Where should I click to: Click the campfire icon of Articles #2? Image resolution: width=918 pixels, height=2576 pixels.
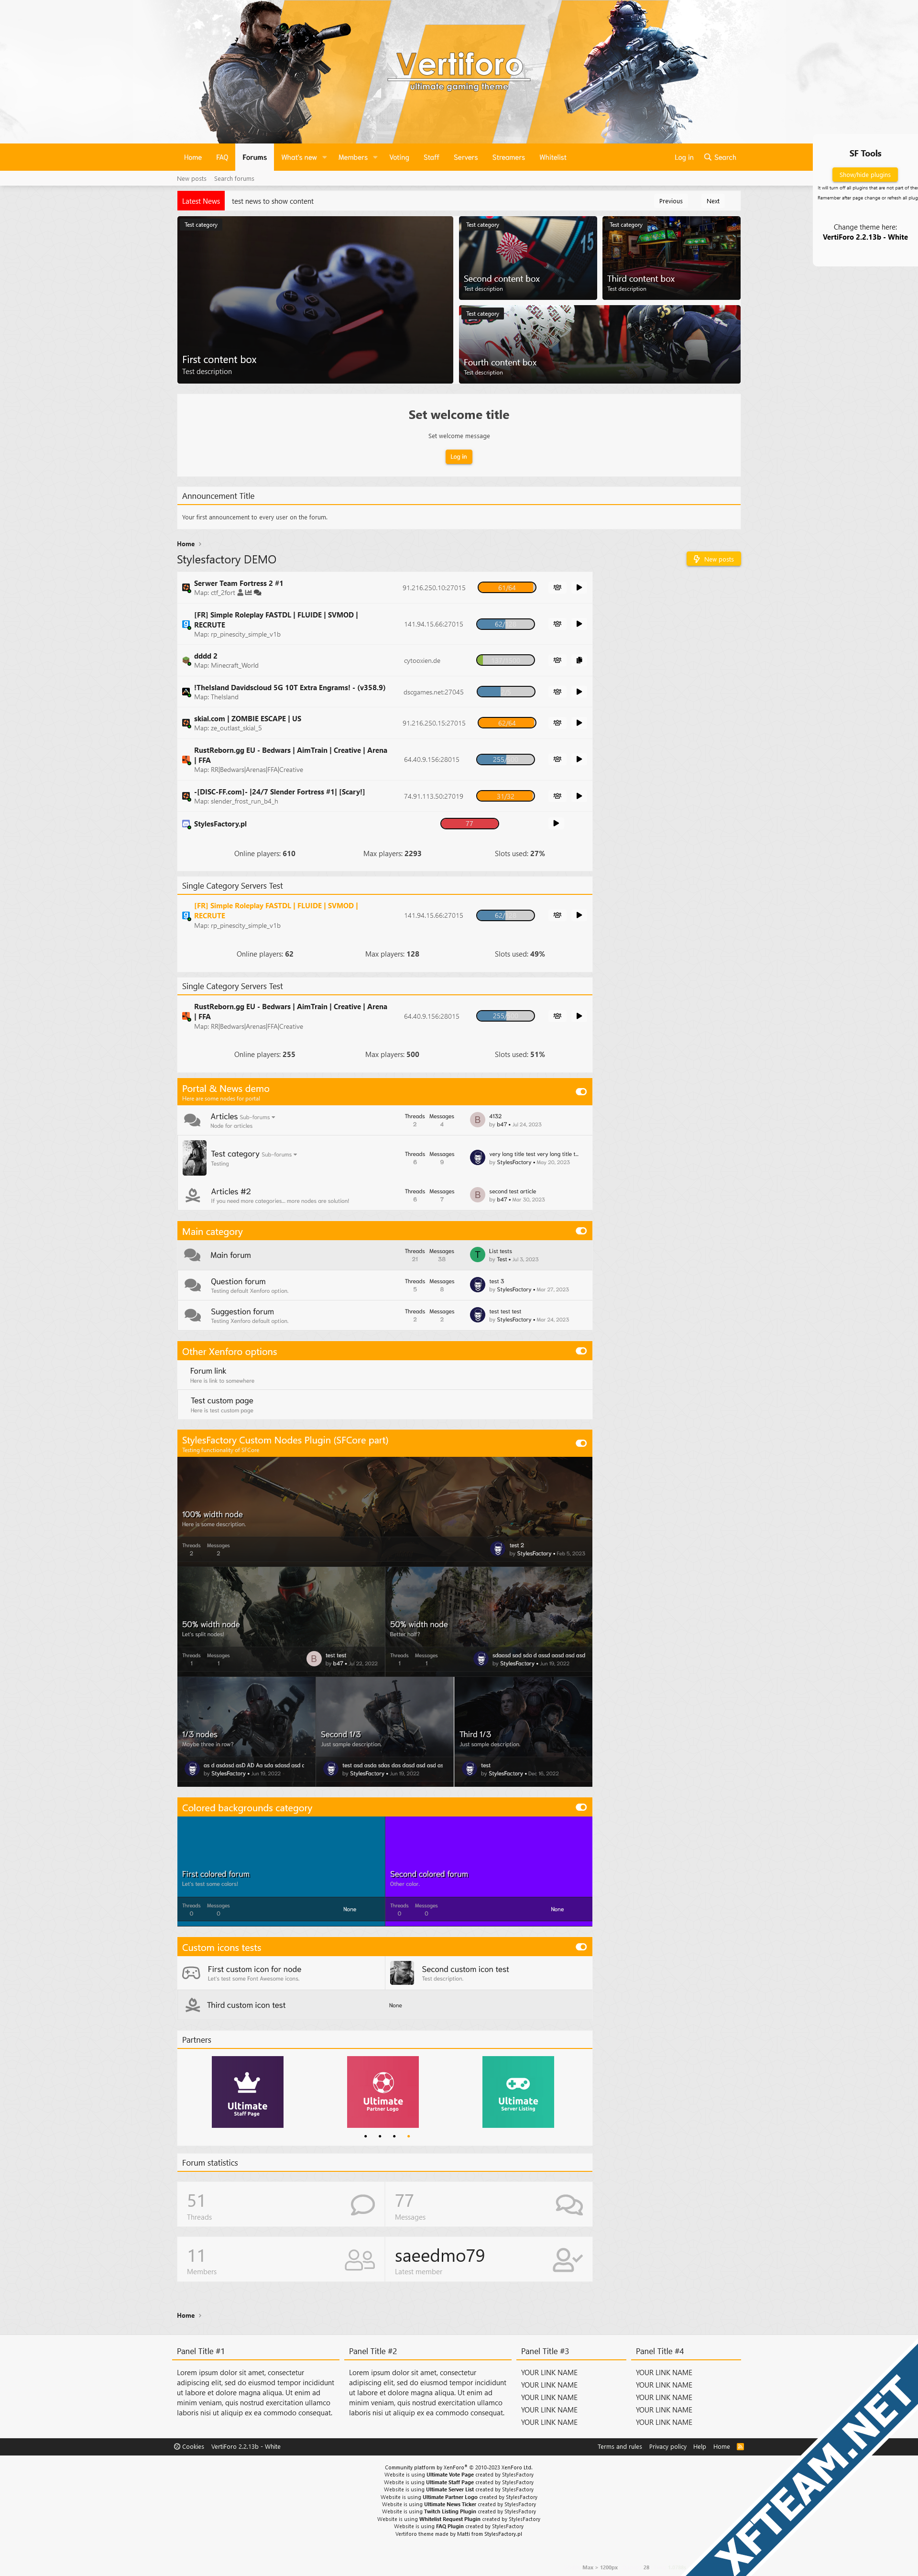tap(193, 1195)
